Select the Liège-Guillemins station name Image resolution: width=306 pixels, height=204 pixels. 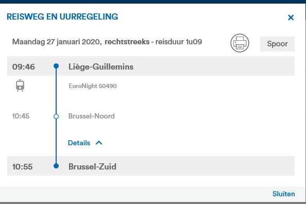point(101,67)
